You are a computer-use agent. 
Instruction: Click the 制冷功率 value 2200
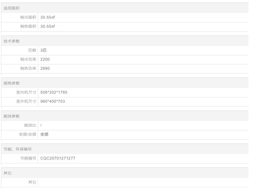(x=45, y=59)
